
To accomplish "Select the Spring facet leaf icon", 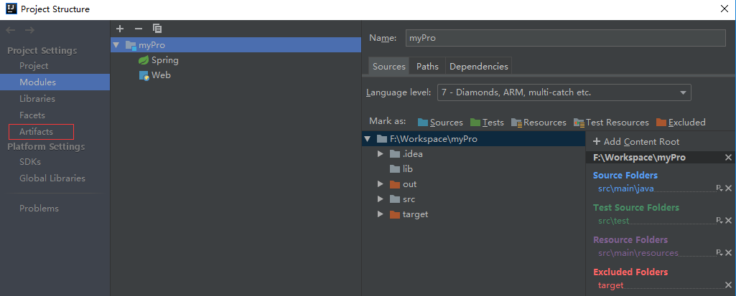I will point(144,60).
